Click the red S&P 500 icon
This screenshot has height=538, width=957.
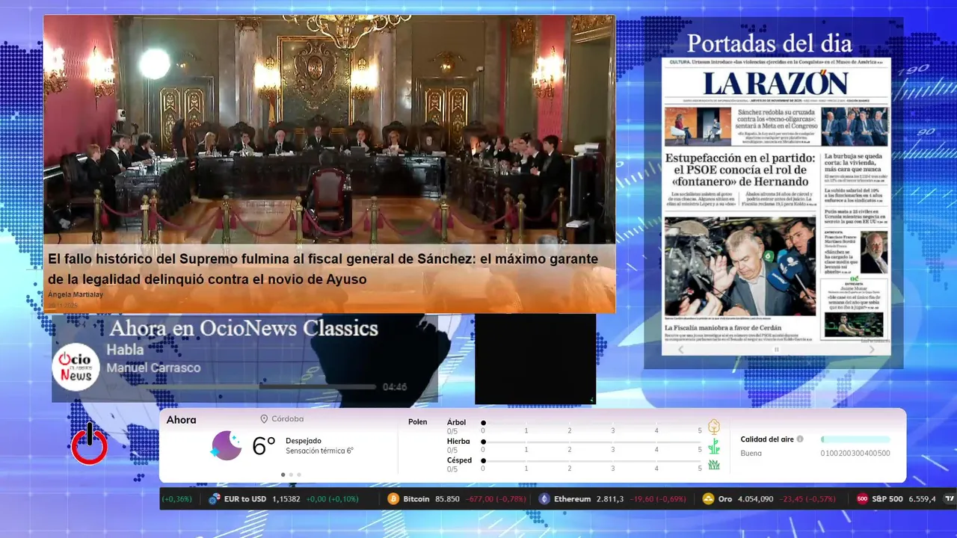coord(862,499)
